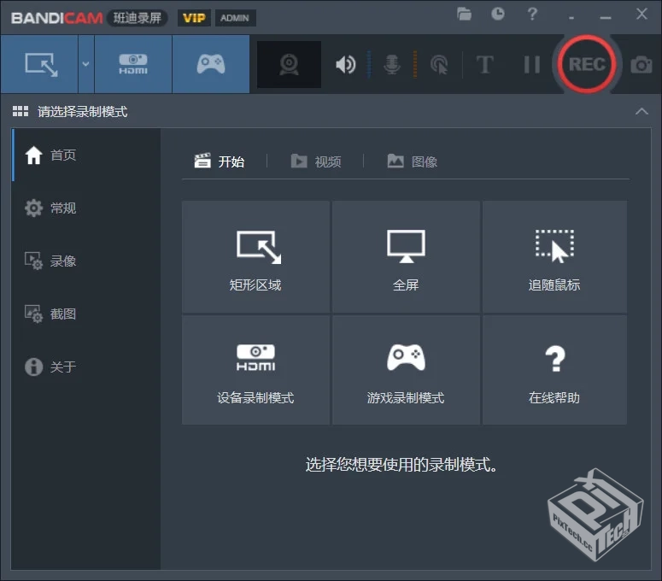The image size is (662, 581).
Task: Choose 矩形区域 rectangle area mode tile
Action: pyautogui.click(x=255, y=256)
